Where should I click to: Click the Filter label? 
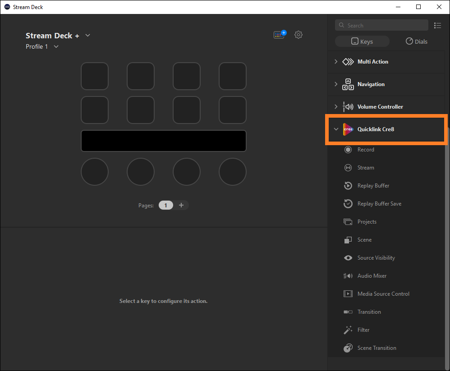(x=363, y=330)
